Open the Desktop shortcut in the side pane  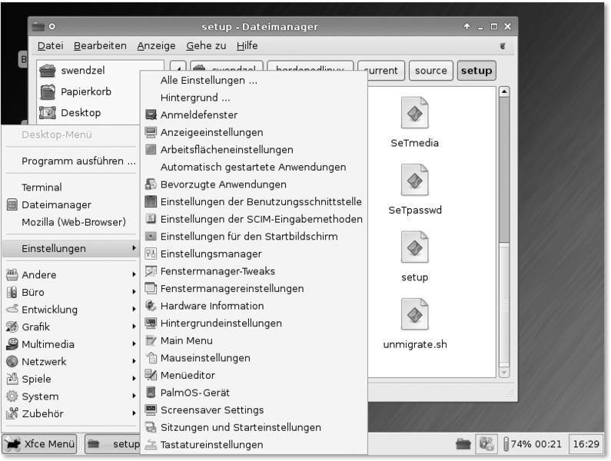(x=81, y=112)
